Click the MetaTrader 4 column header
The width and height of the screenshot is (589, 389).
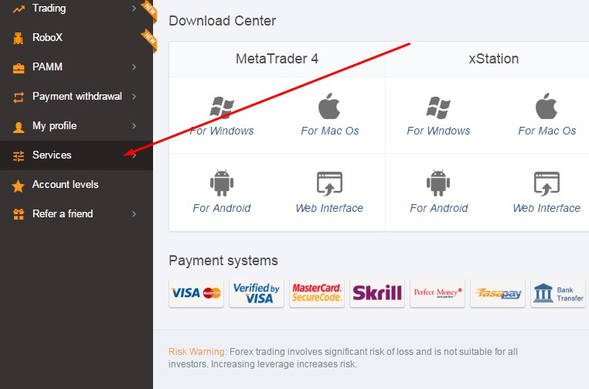point(277,59)
